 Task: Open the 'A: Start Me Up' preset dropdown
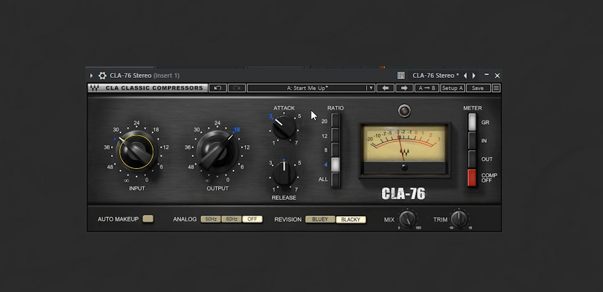(311, 88)
